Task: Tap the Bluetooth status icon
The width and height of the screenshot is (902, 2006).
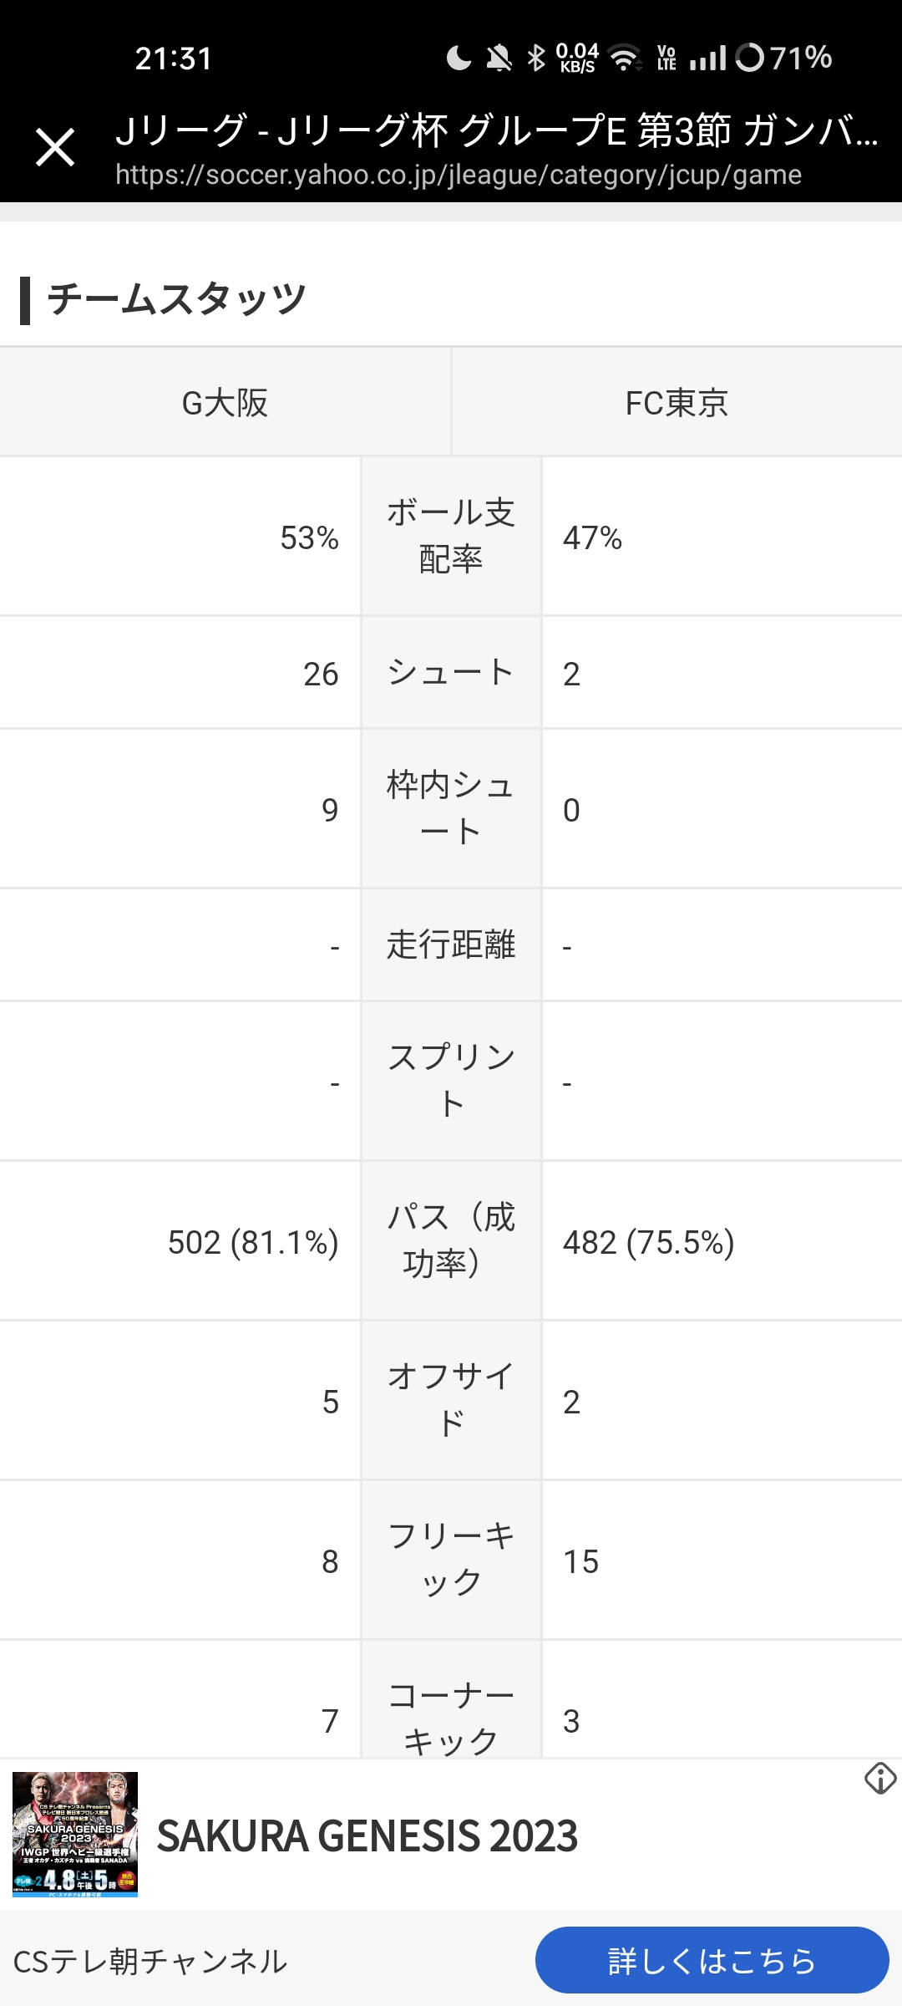Action: click(536, 58)
